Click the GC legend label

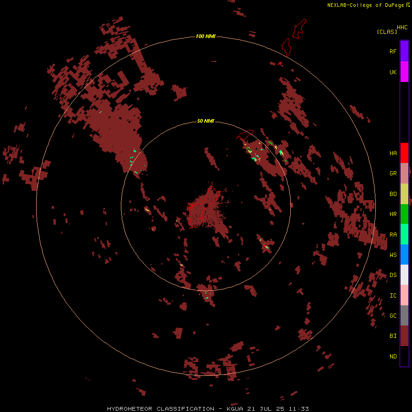(x=393, y=316)
